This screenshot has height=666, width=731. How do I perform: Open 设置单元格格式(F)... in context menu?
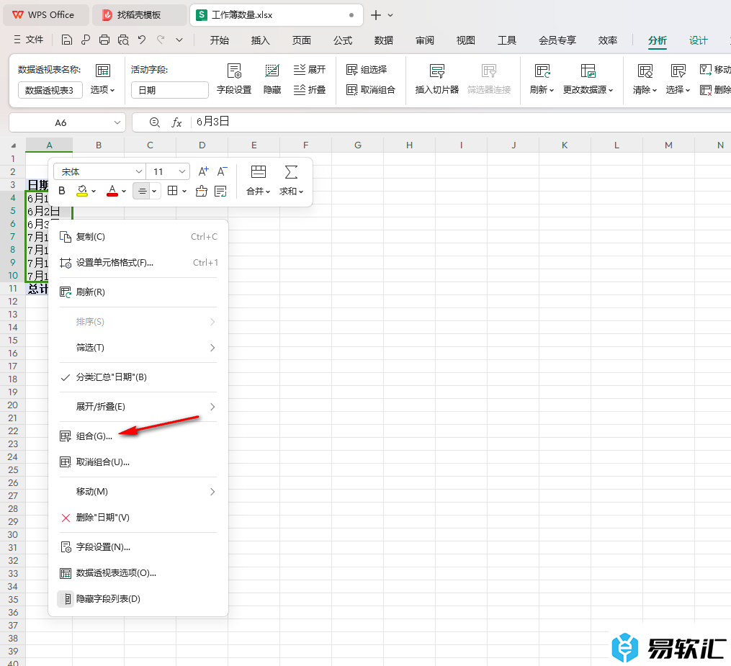click(x=138, y=263)
